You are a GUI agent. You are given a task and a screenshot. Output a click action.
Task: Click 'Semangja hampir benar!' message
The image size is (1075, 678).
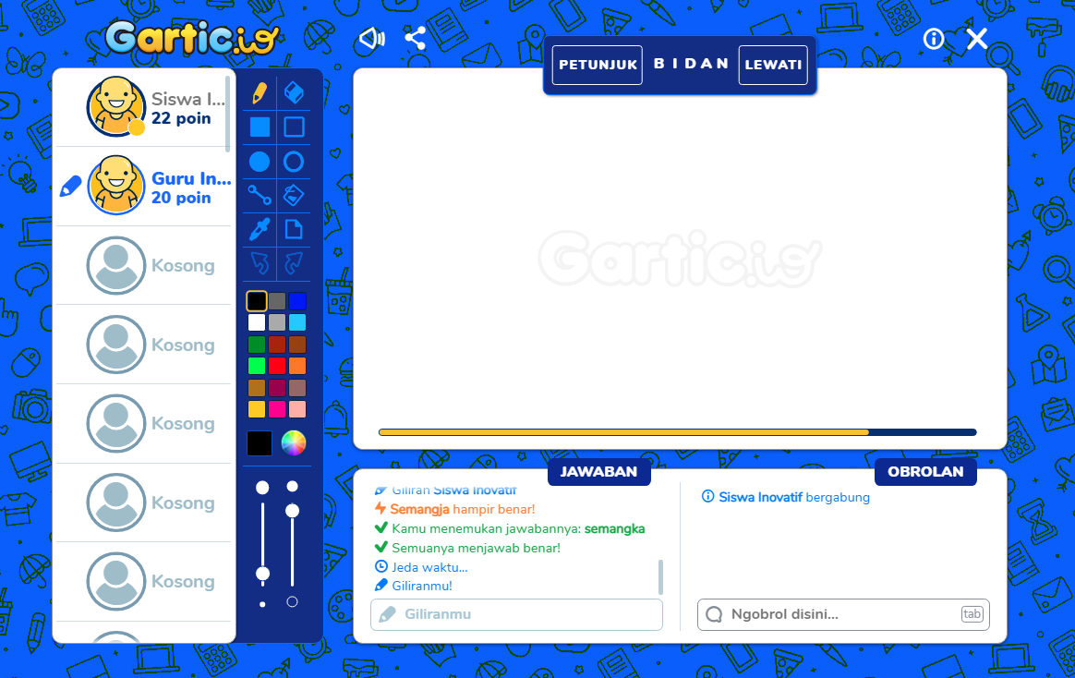[462, 509]
